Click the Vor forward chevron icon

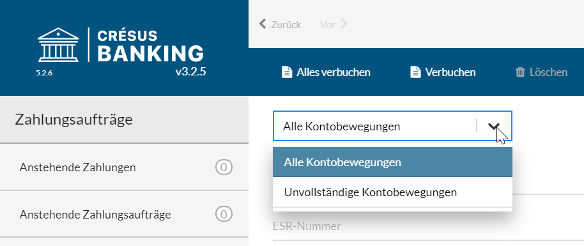click(344, 24)
